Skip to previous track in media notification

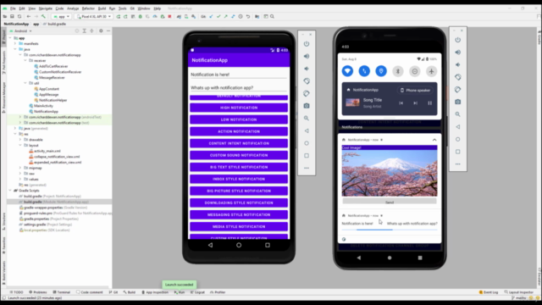(401, 103)
